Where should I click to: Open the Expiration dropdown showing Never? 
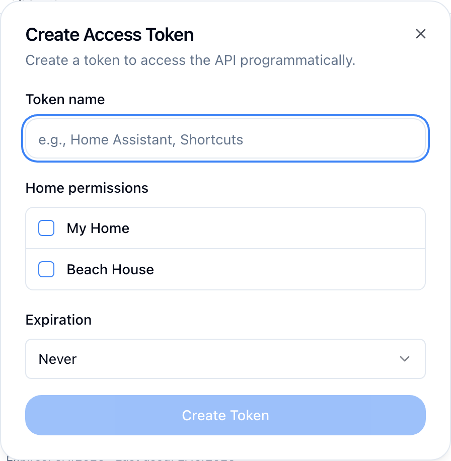225,359
